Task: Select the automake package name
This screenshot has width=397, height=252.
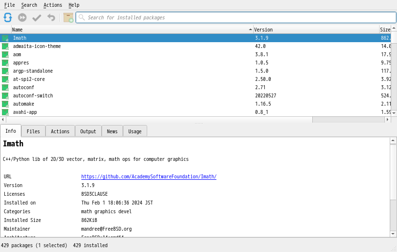Action: coord(24,104)
